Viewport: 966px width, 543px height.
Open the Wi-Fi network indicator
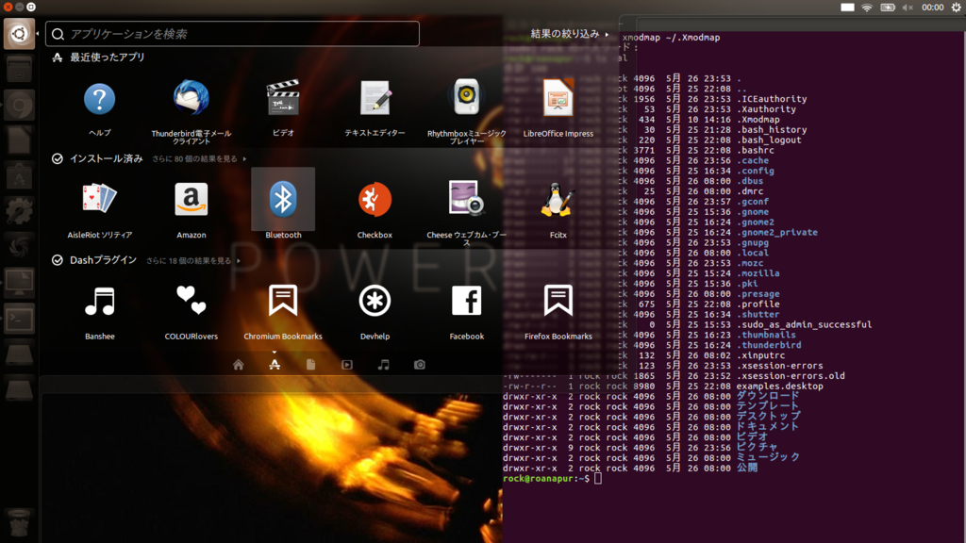click(867, 8)
